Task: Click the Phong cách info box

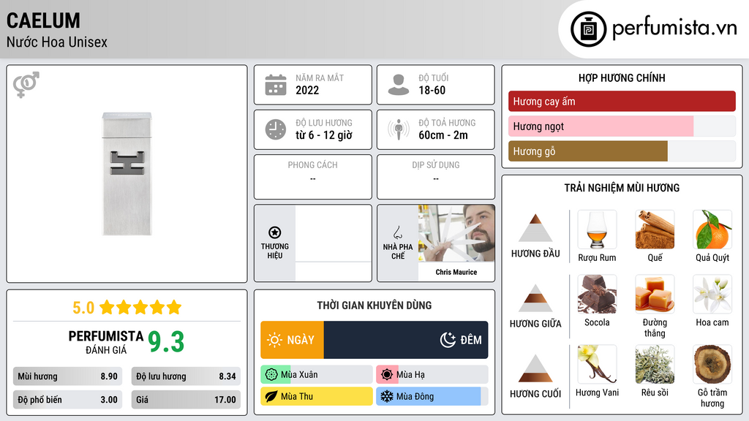Action: coord(313,177)
